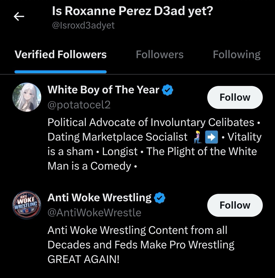
Task: Select the Verified Followers tab
Action: pos(61,55)
